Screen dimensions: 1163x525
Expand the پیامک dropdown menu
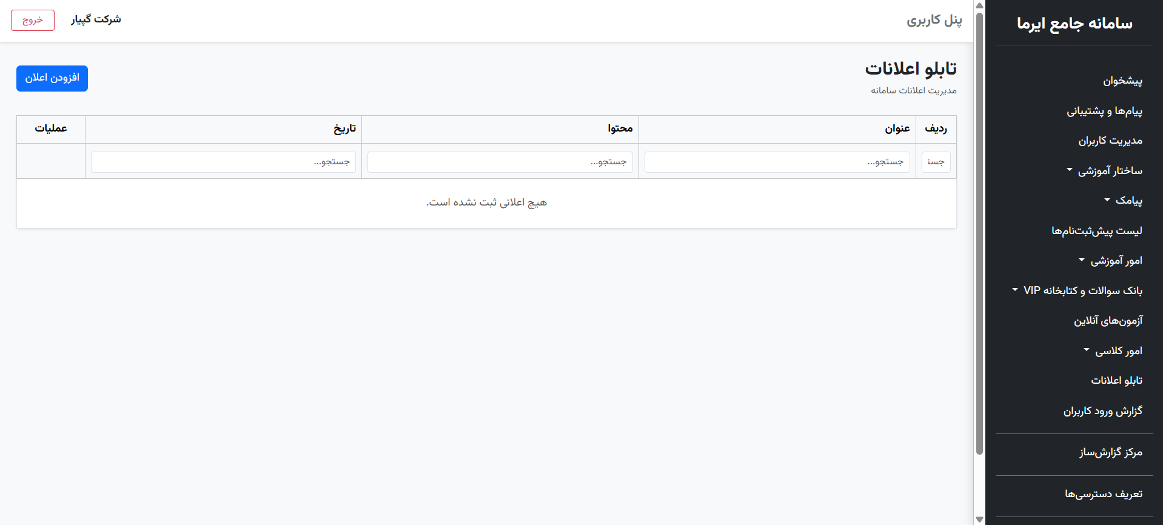pos(1123,201)
